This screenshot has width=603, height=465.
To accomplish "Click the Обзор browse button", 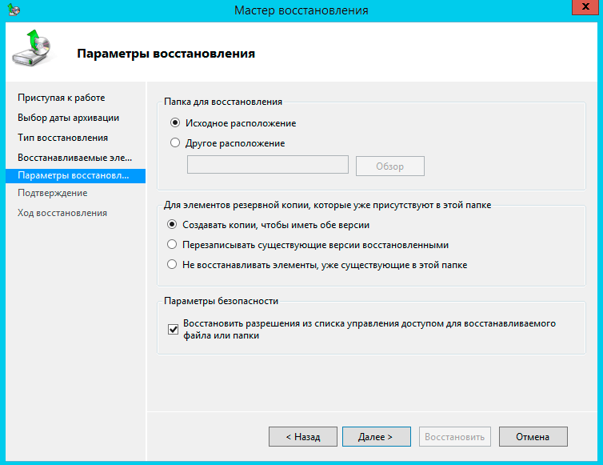I will pos(390,166).
